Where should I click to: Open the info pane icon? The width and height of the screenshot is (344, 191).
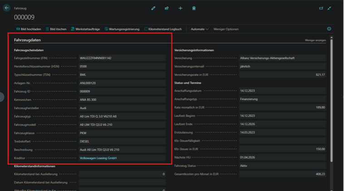click(329, 29)
